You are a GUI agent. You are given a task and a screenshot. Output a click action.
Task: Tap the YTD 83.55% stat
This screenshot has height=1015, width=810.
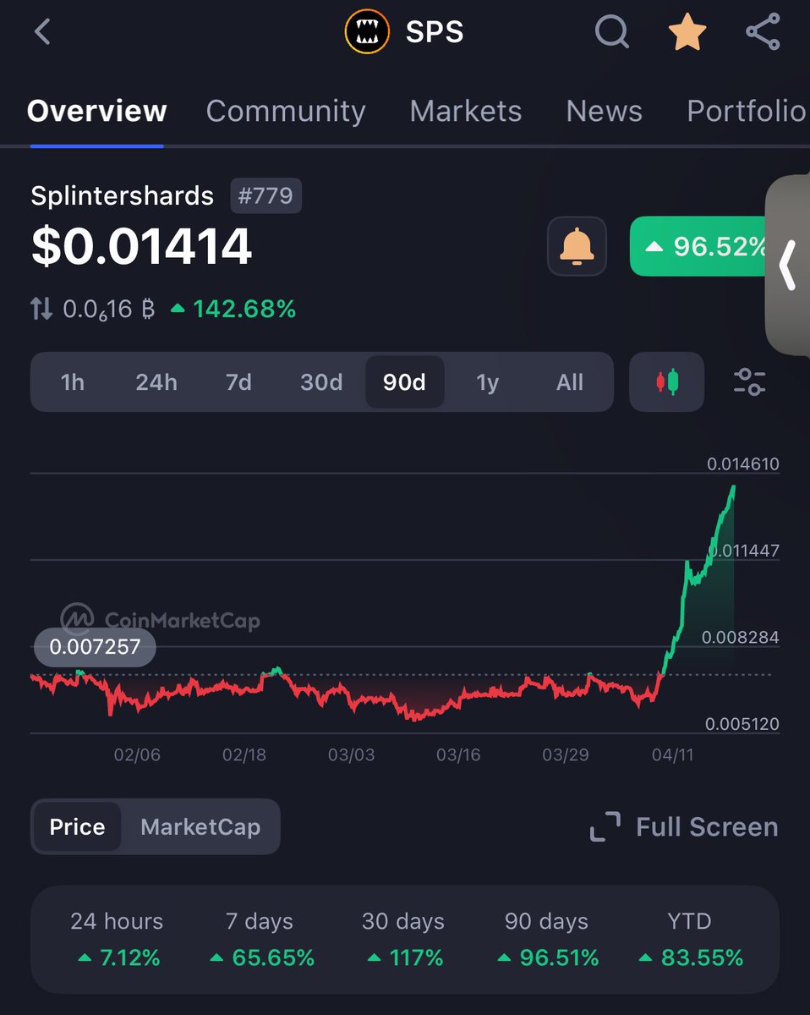[689, 940]
